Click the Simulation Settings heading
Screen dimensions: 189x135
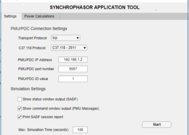(28, 89)
